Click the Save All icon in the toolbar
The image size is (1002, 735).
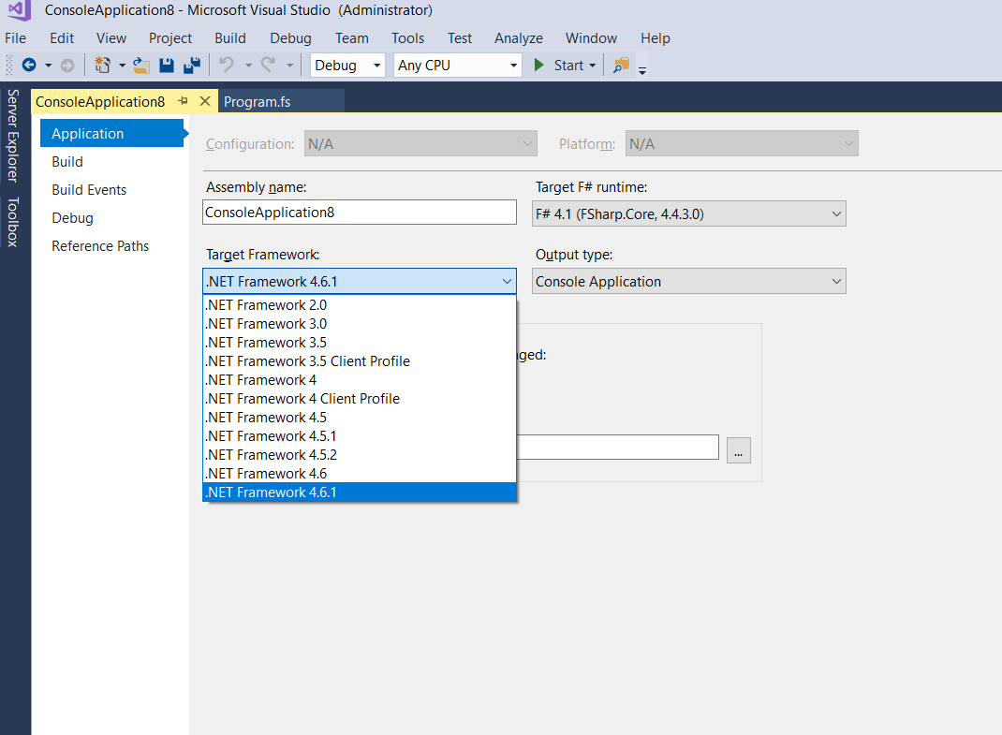(x=192, y=65)
